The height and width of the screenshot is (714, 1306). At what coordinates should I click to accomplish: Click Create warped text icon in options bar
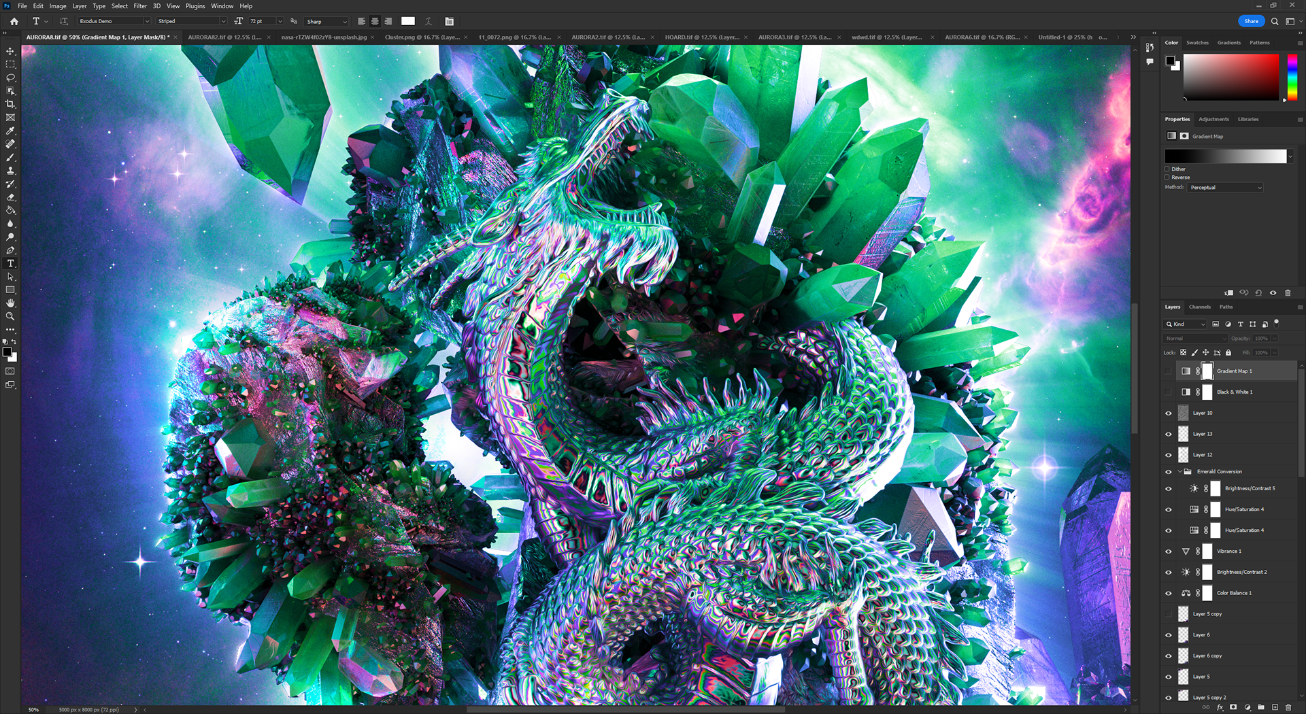pyautogui.click(x=429, y=21)
